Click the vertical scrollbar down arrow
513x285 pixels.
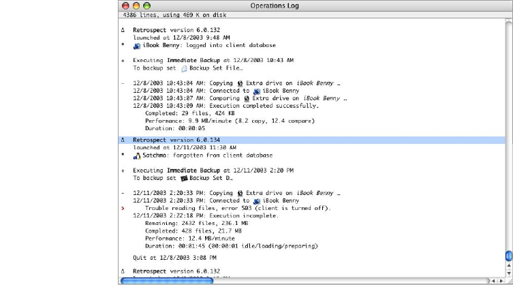(x=509, y=273)
